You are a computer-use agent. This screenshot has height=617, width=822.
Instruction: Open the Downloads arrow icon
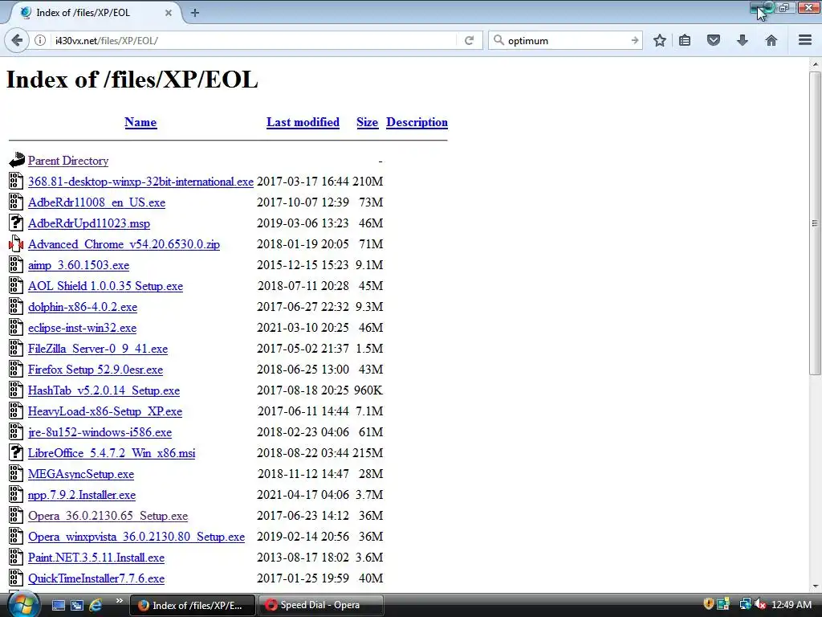click(742, 40)
